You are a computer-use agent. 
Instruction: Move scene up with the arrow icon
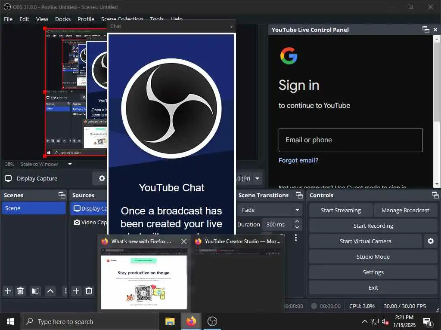[50, 291]
